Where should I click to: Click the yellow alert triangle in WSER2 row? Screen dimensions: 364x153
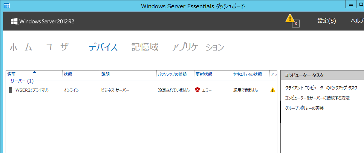(273, 90)
